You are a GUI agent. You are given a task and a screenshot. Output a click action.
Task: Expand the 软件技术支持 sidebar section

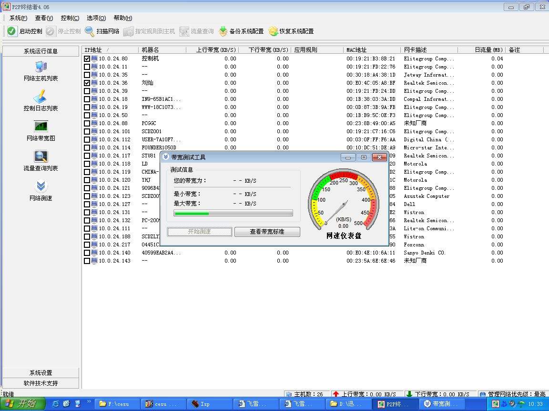tap(41, 383)
